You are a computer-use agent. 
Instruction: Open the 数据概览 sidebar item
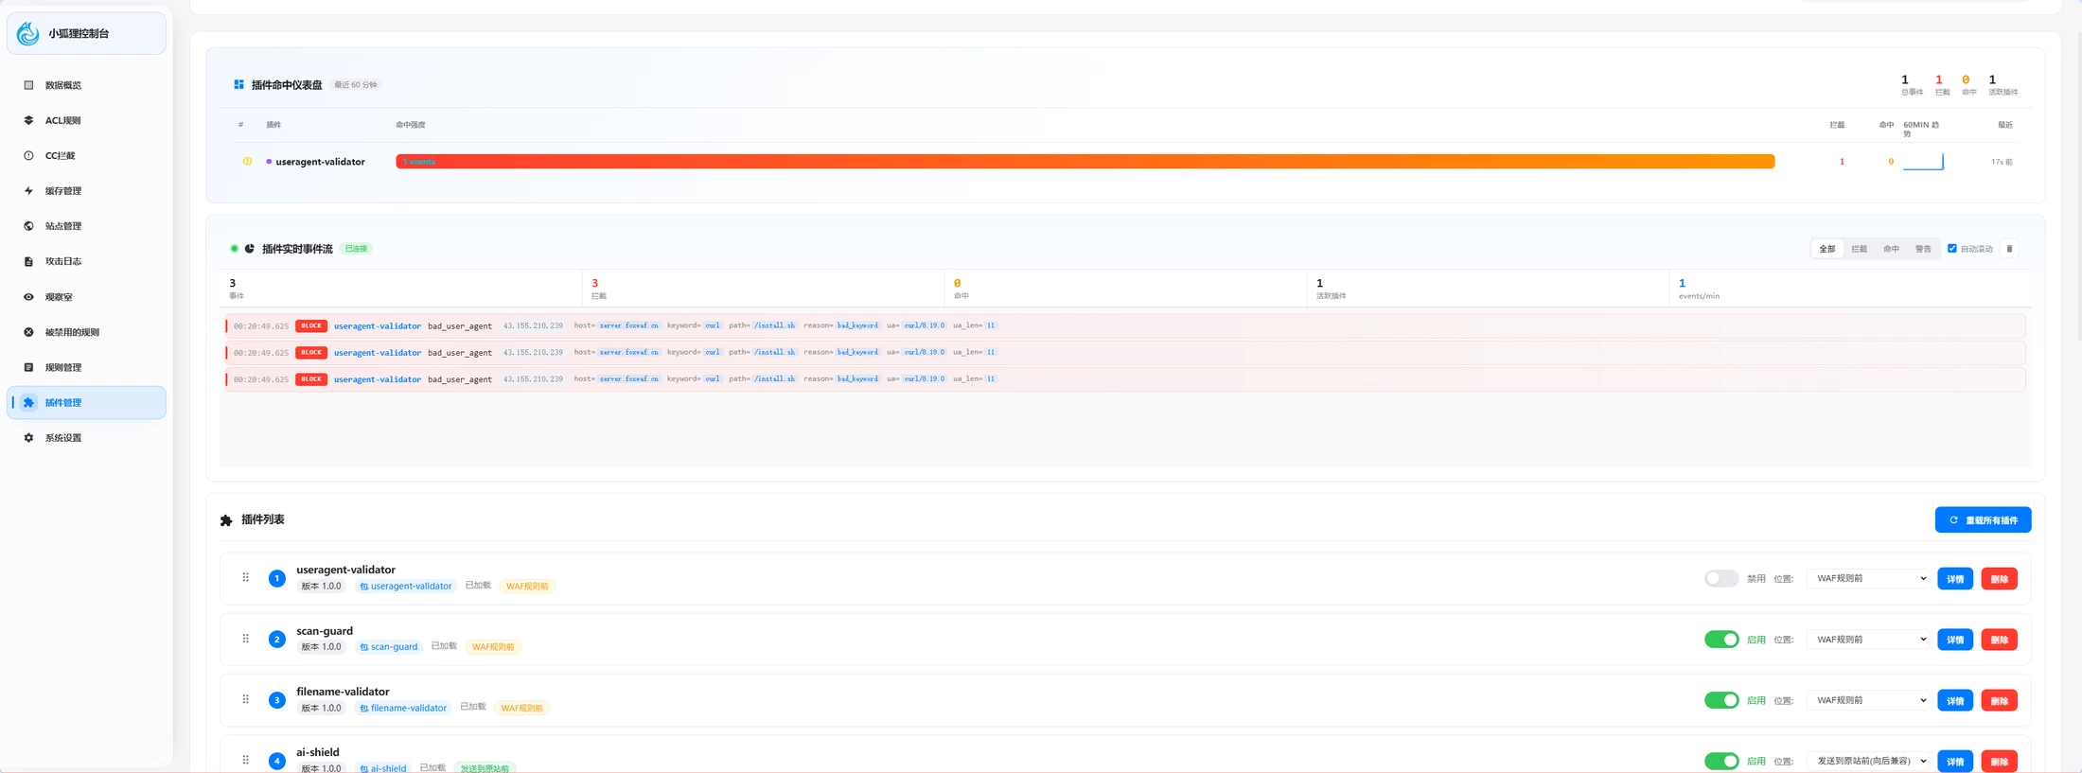pos(86,85)
